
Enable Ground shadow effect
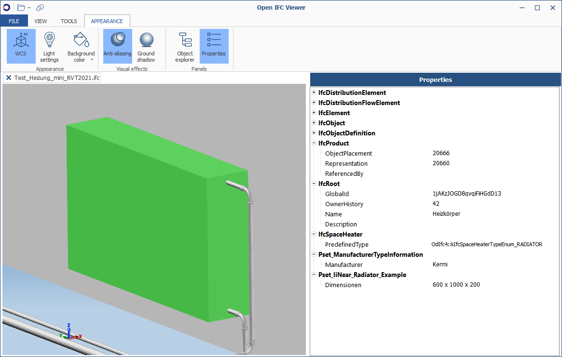click(x=146, y=46)
